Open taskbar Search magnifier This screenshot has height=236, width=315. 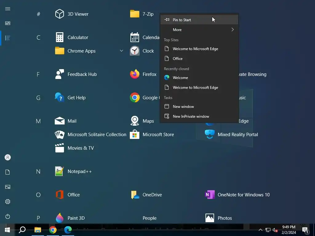click(x=22, y=230)
